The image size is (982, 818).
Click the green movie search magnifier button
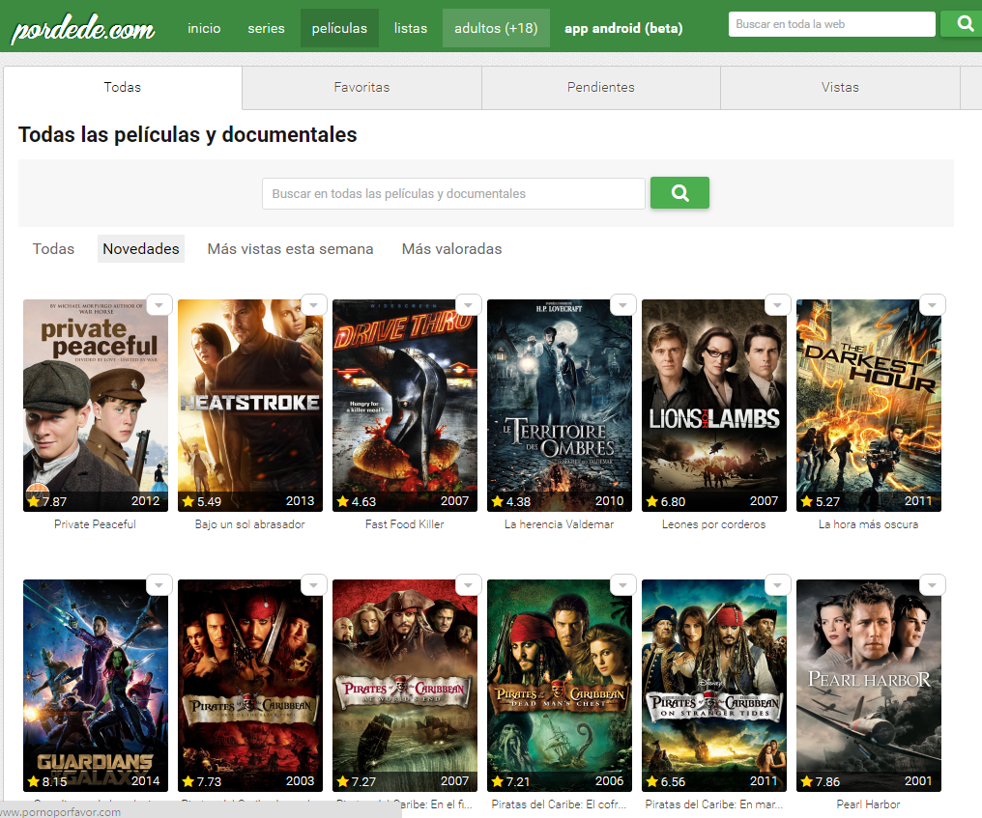click(679, 193)
